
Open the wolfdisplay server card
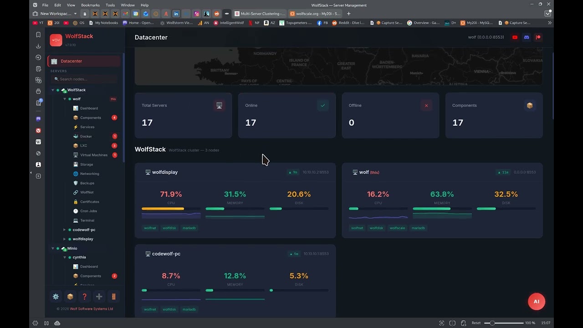tap(235, 200)
